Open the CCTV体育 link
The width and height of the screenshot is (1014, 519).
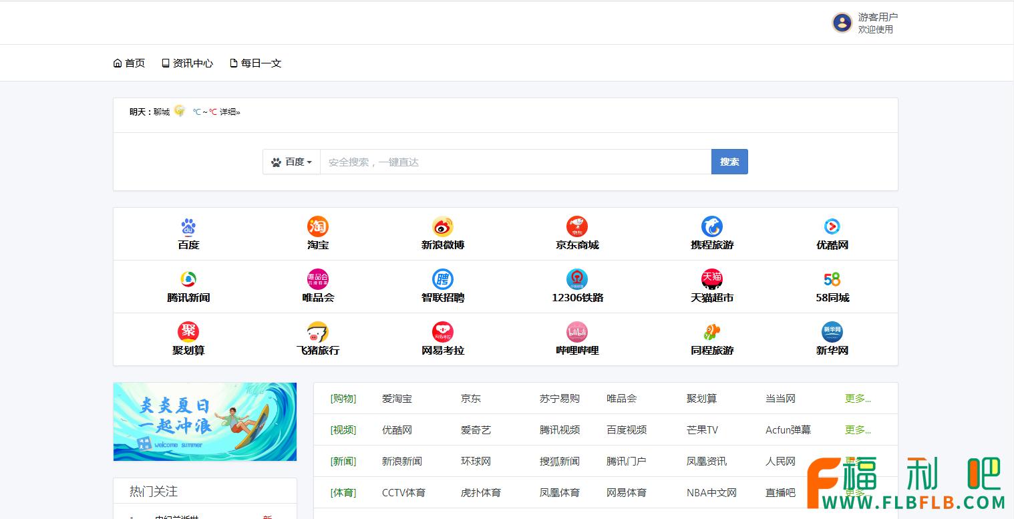click(403, 493)
